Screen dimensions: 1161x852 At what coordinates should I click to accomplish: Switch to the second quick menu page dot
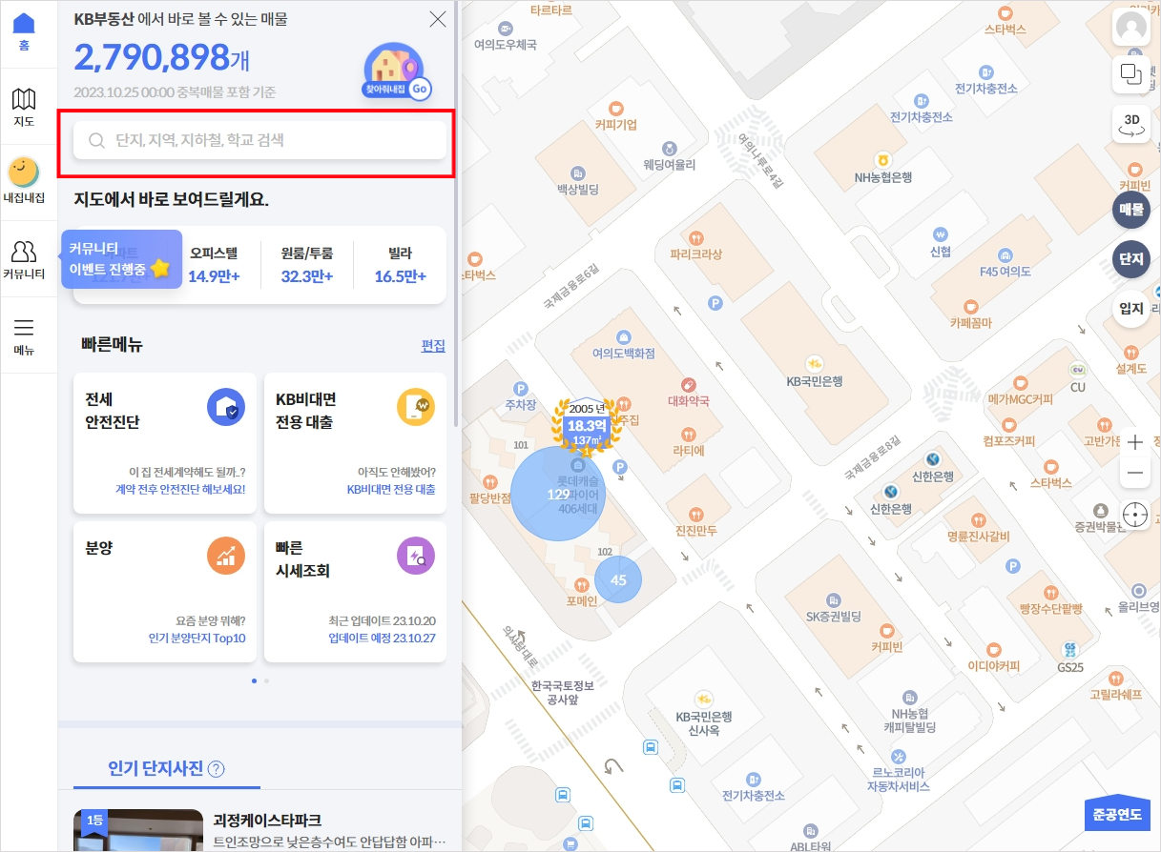tap(266, 680)
